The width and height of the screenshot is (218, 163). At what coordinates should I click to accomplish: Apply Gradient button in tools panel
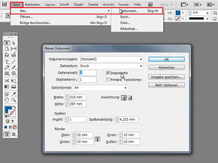tap(10, 127)
